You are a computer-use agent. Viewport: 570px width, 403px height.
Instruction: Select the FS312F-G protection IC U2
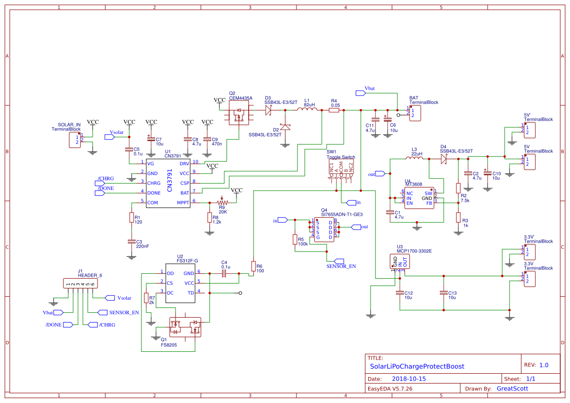coord(180,284)
